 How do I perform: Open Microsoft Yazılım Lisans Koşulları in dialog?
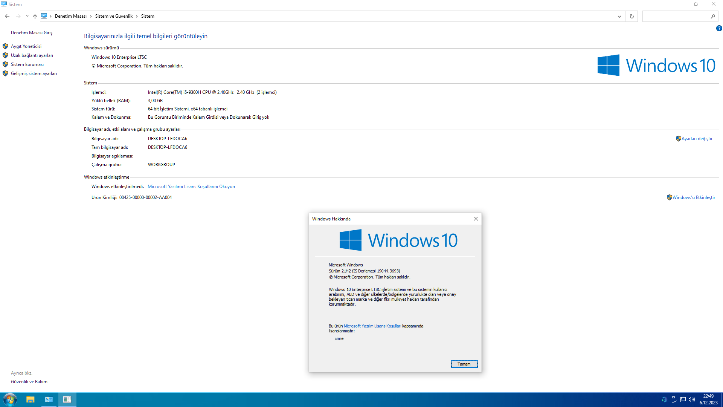pos(372,326)
